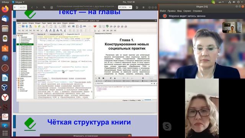This screenshot has width=245, height=138.
Task: Open the network status icon
Action: pyautogui.click(x=230, y=2)
